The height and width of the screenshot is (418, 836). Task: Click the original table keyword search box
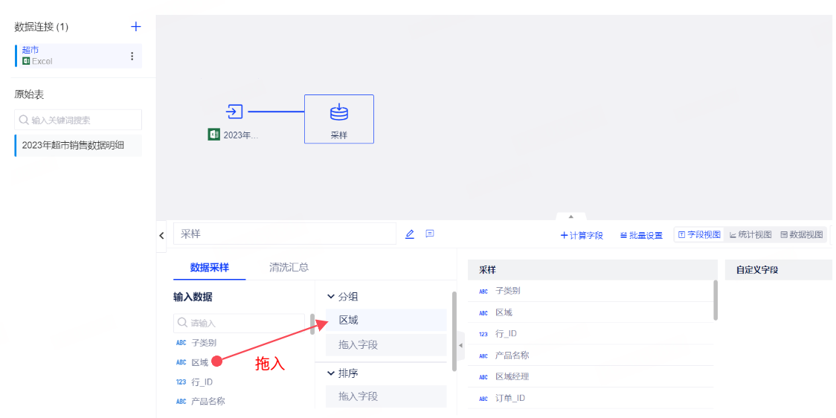click(78, 120)
